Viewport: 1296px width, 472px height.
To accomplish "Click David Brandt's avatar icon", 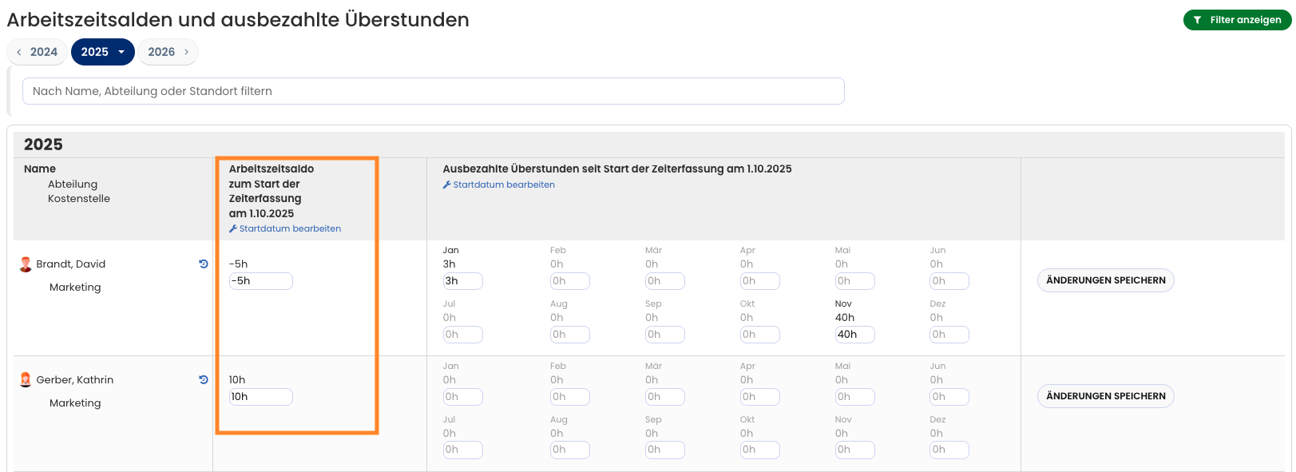I will click(x=26, y=264).
